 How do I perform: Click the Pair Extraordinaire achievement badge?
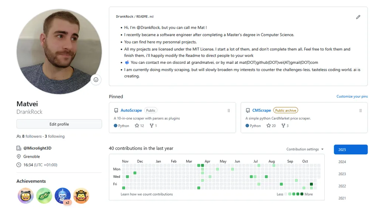click(44, 196)
